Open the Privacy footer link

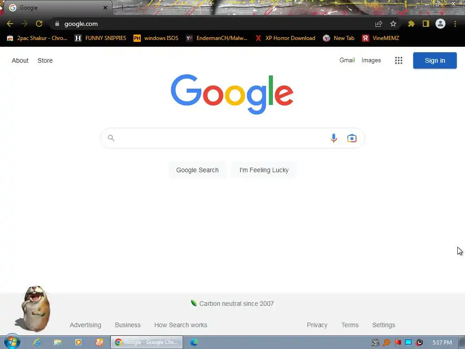317,325
